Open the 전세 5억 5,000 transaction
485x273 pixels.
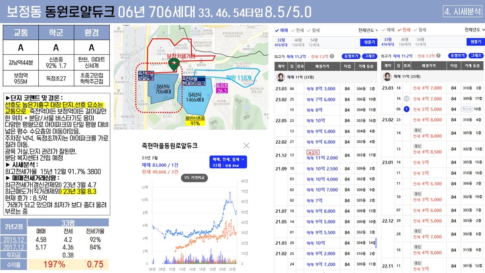(x=428, y=109)
